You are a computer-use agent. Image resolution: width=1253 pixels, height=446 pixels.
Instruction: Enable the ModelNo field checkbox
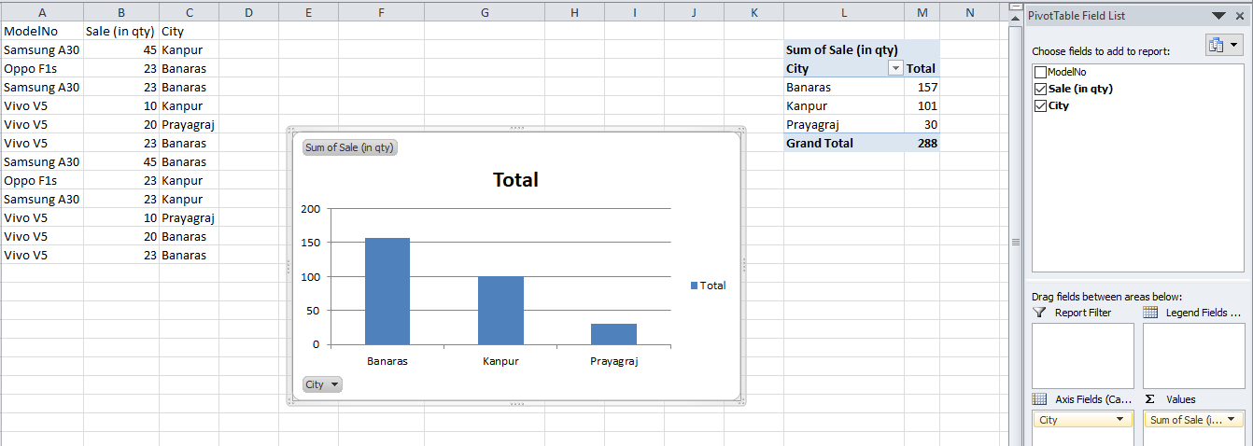1040,72
